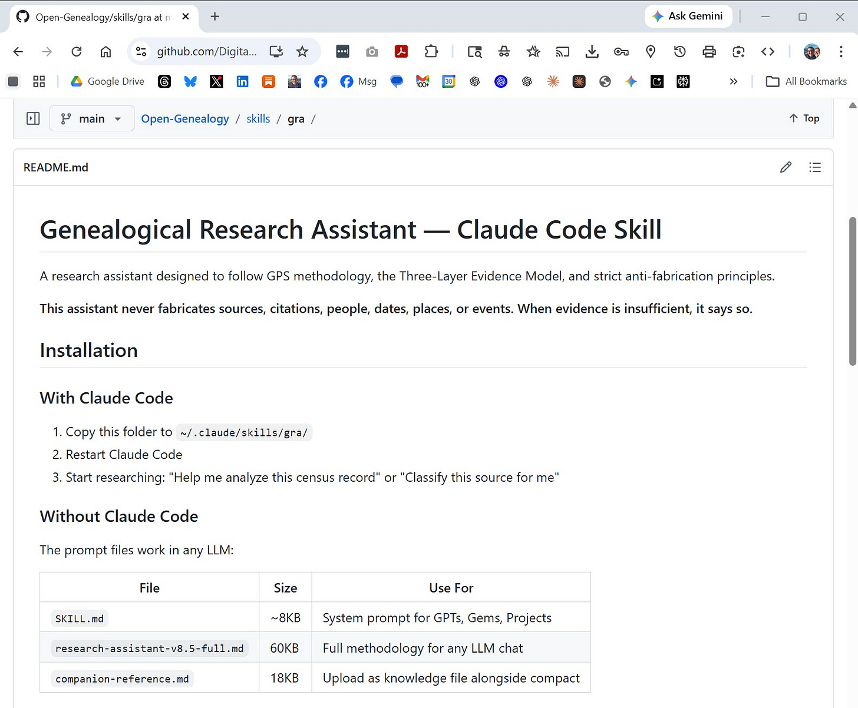Open a new browser tab
The height and width of the screenshot is (708, 858).
pos(215,16)
